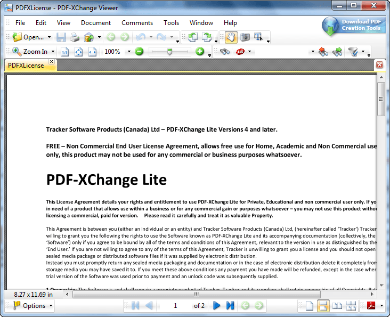Image resolution: width=390 pixels, height=317 pixels.
Task: Expand the search filter options dropdown
Action: point(363,52)
